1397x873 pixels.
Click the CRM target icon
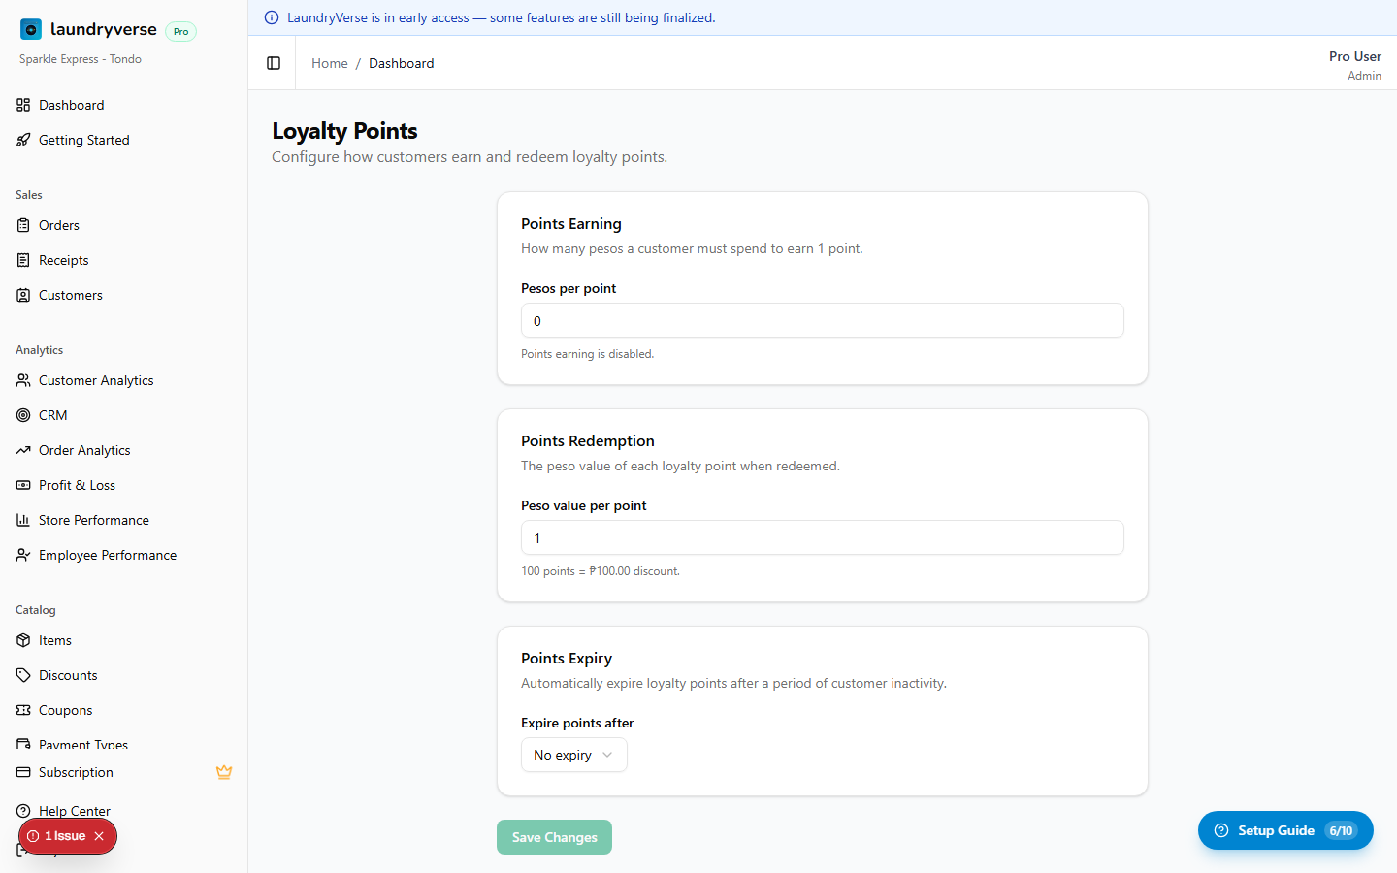pyautogui.click(x=23, y=415)
